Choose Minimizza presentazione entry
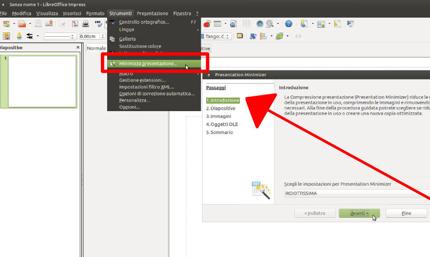Viewport: 430px width, 257px height. [x=154, y=64]
